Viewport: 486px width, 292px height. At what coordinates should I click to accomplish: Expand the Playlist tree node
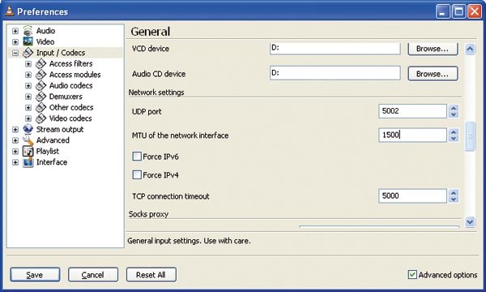click(x=15, y=152)
